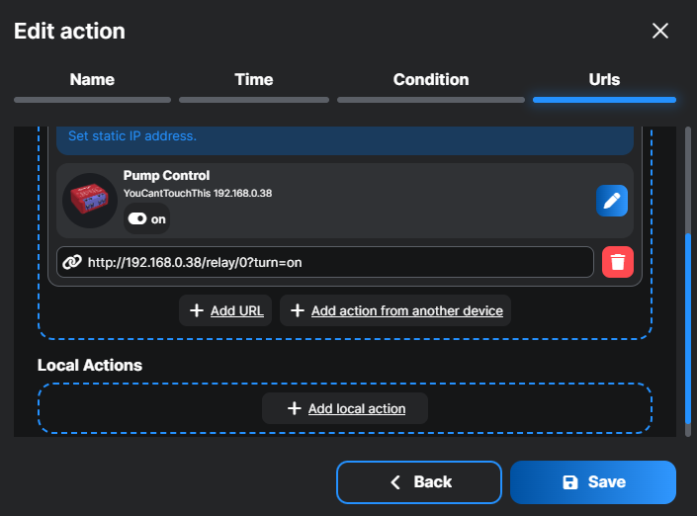
Task: Click Add action from another device
Action: coord(406,310)
